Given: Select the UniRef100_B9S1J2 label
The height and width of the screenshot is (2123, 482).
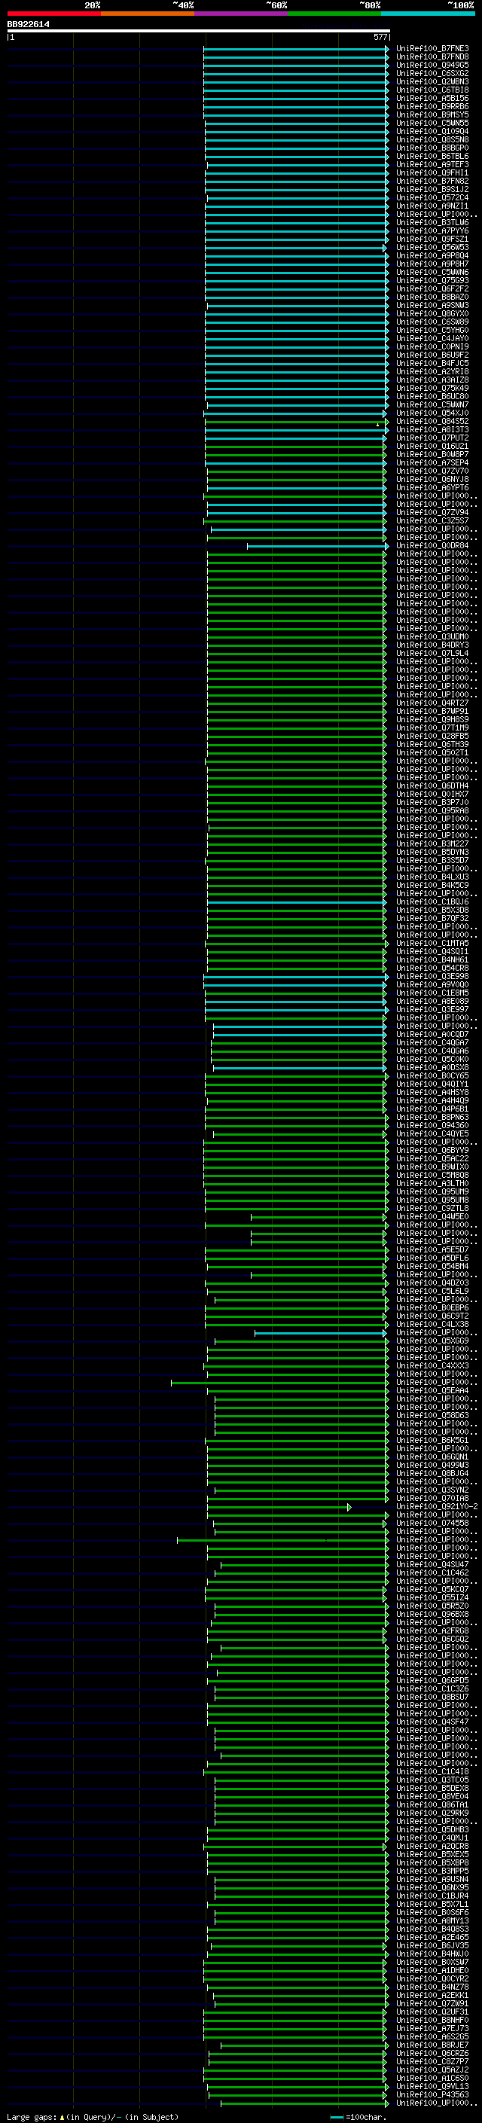Looking at the screenshot, I should [432, 190].
